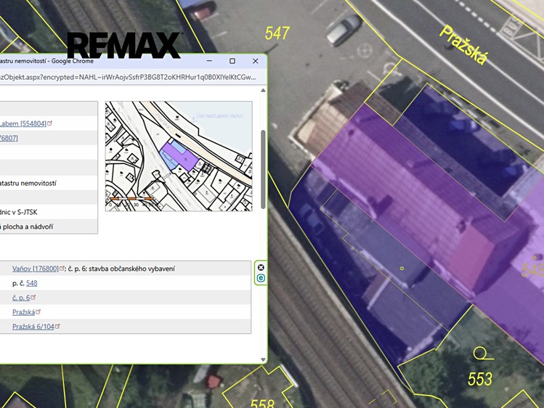Open the Vaňov [176800] cadastral link

tap(36, 269)
